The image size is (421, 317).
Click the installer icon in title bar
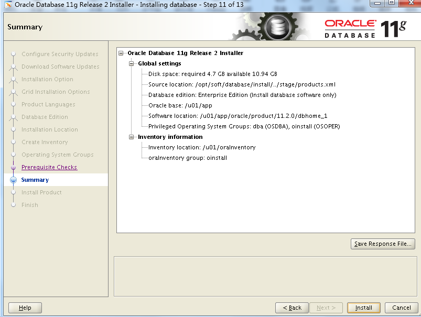8,5
